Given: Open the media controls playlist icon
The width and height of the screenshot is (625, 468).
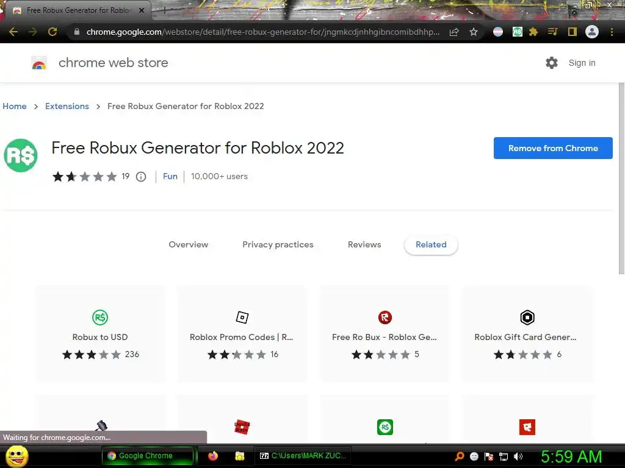Looking at the screenshot, I should (x=552, y=32).
